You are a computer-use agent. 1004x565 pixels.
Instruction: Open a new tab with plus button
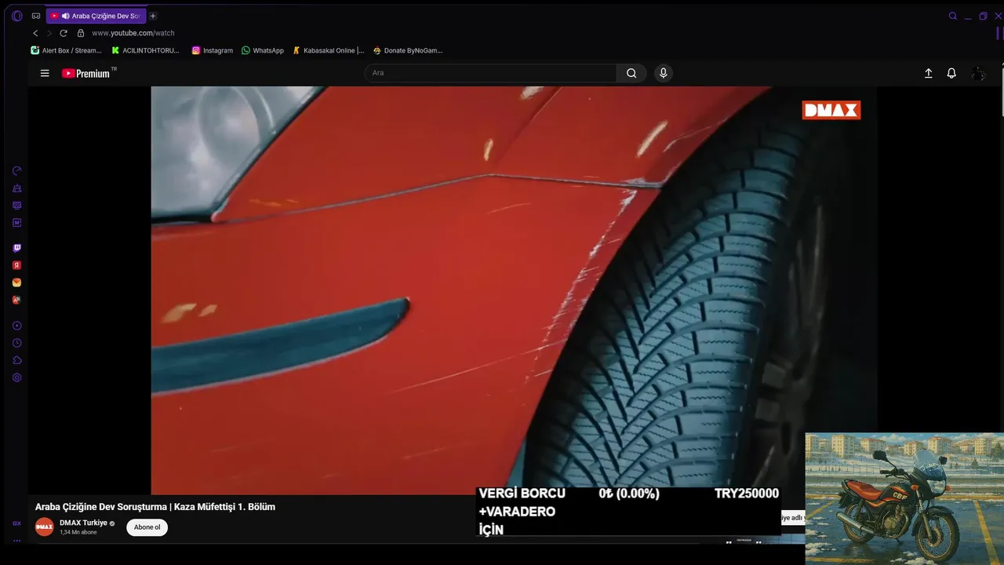(153, 16)
